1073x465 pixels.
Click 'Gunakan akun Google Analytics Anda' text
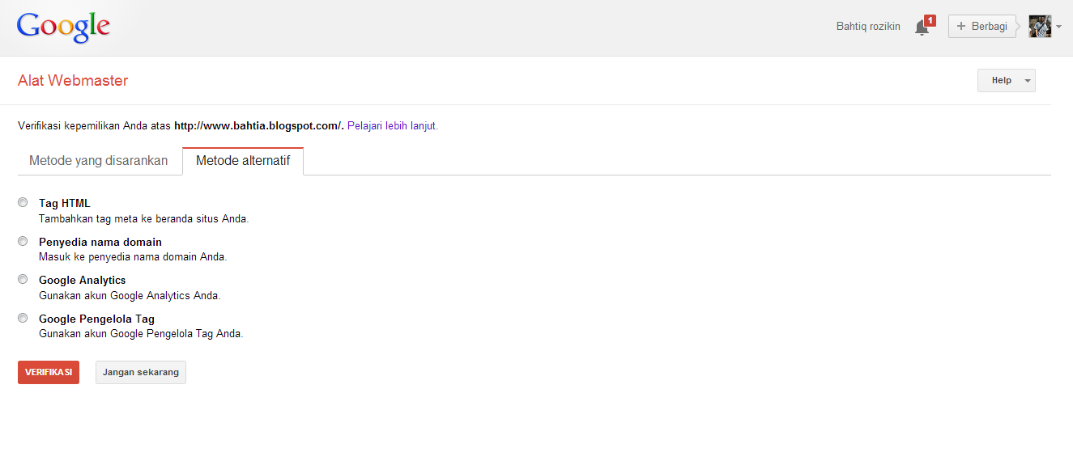tap(130, 296)
